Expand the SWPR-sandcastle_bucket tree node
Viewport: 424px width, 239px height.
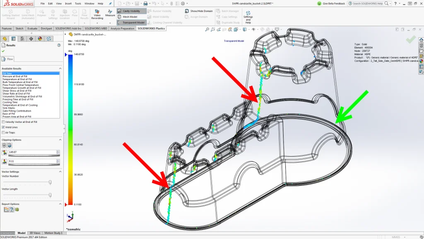tap(66, 34)
